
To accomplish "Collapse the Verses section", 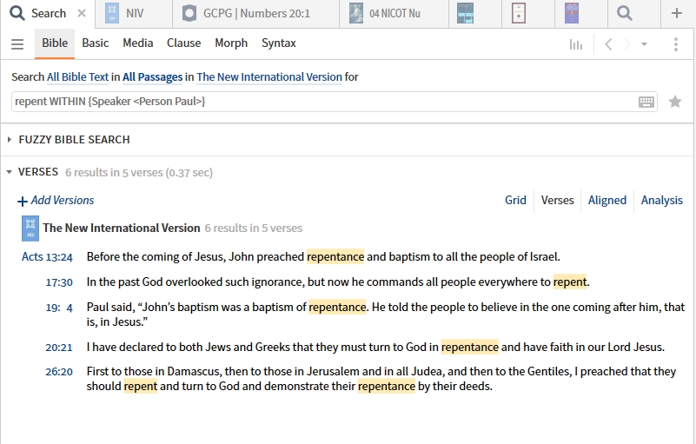I will [x=10, y=172].
